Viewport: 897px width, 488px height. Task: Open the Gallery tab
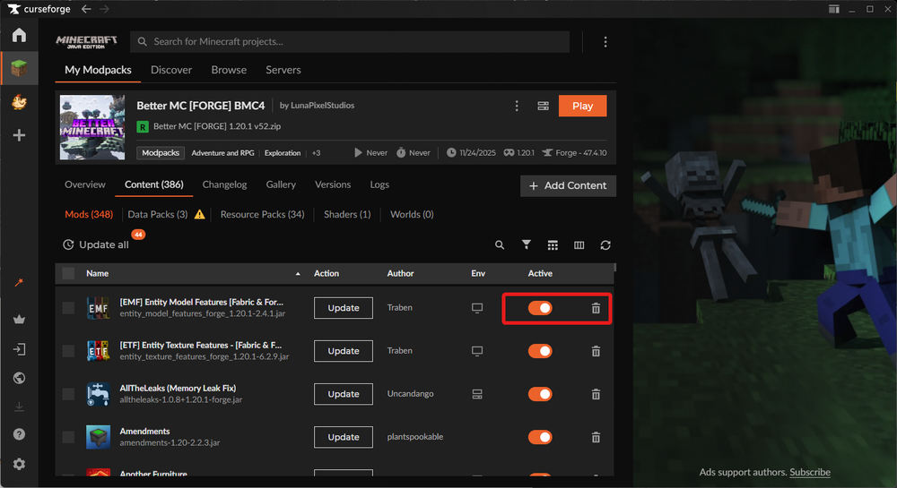pos(281,185)
